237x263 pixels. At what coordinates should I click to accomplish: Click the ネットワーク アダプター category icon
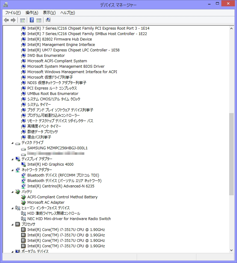coord(17,170)
